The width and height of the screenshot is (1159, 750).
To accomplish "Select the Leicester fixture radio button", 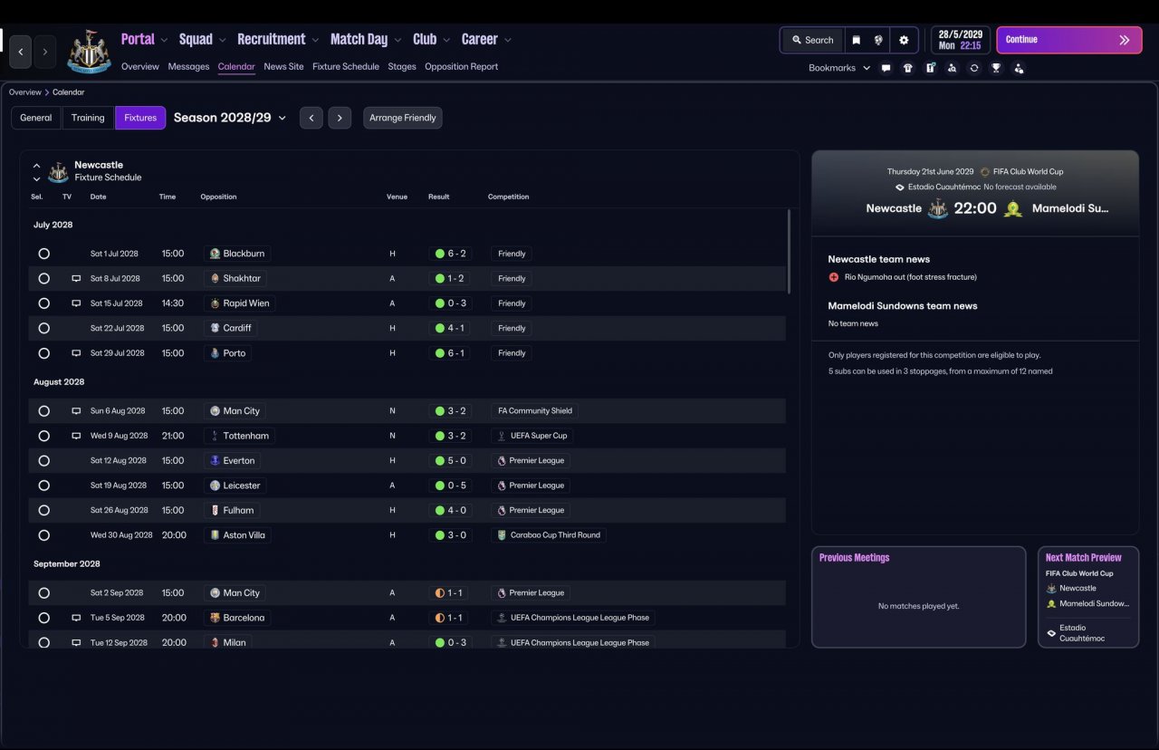I will click(x=43, y=486).
